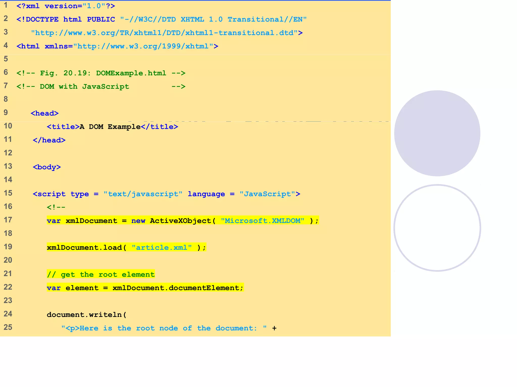Click the html xmlns tag on line 4
Viewport: 517px width, 387px height.
[x=117, y=46]
